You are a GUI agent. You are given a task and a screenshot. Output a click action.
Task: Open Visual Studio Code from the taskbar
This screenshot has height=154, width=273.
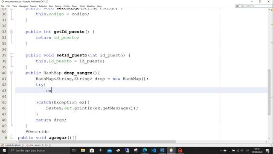pyautogui.click(x=154, y=150)
